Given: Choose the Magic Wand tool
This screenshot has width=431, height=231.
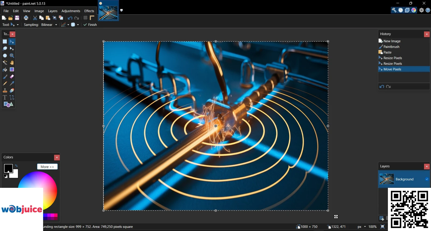Looking at the screenshot, I should click(5, 63).
